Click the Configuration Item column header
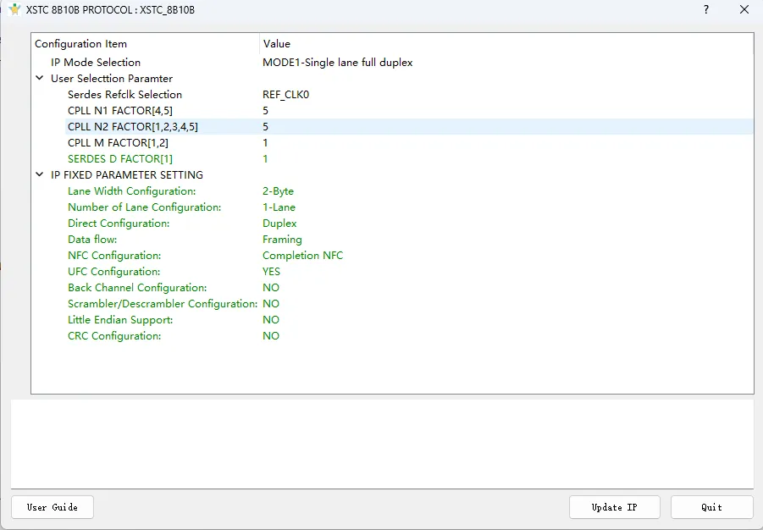 [x=80, y=44]
